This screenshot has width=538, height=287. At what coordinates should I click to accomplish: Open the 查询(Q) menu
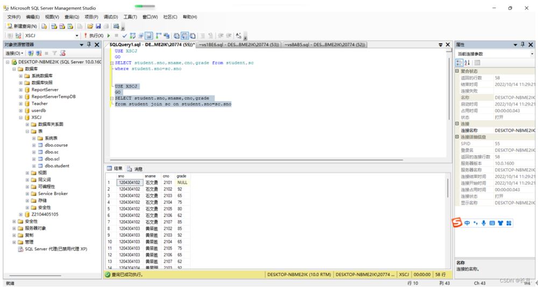coord(72,17)
